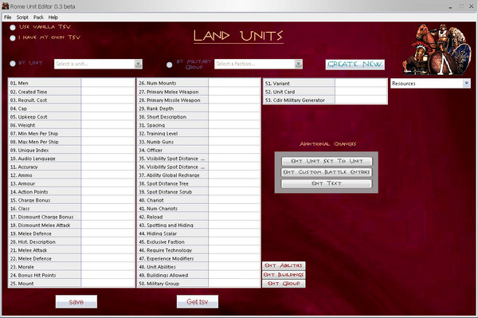The height and width of the screenshot is (318, 478).
Task: Choose the By Unit radio button
Action: click(x=13, y=64)
